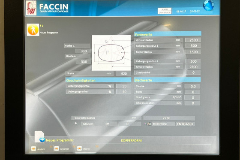This screenshot has height=160, width=240.
Task: Click the Blechwerte section header
Action: tap(167, 80)
